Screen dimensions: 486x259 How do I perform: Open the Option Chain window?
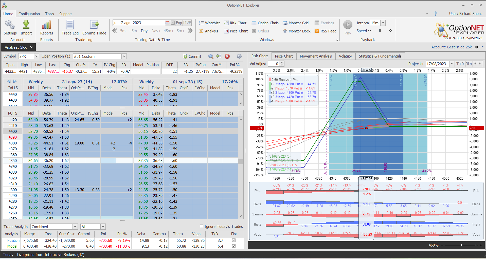tap(265, 23)
